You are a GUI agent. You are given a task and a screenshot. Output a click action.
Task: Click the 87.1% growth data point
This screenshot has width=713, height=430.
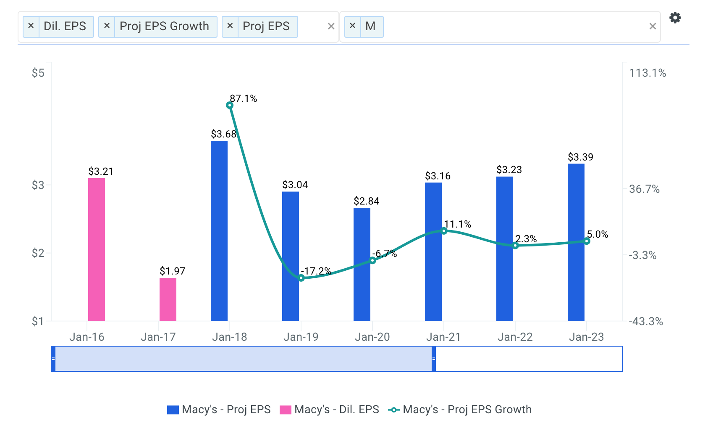click(230, 105)
